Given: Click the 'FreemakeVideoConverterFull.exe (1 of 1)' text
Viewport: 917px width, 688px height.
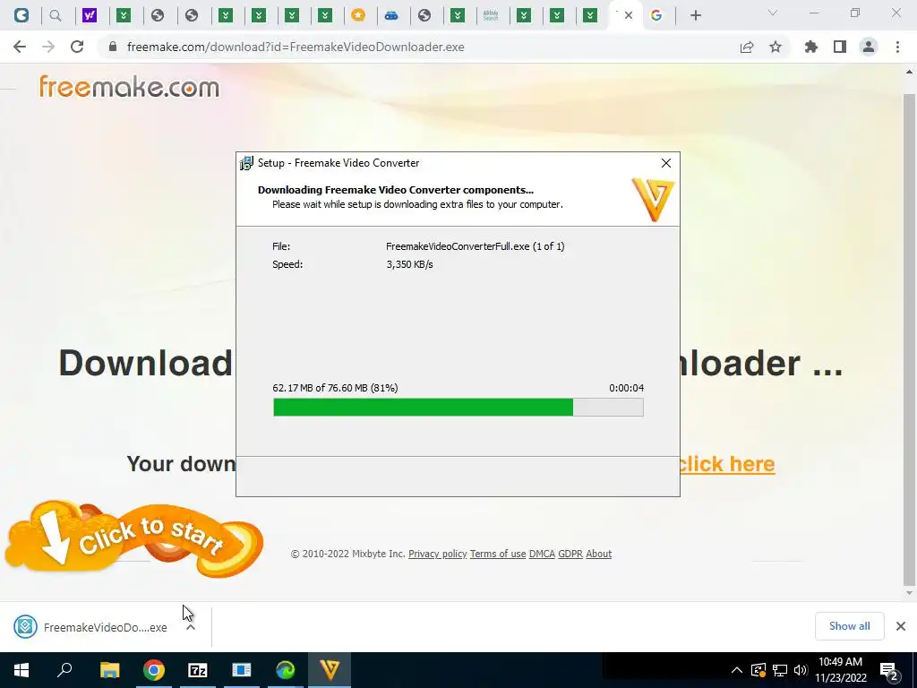Looking at the screenshot, I should pos(475,246).
